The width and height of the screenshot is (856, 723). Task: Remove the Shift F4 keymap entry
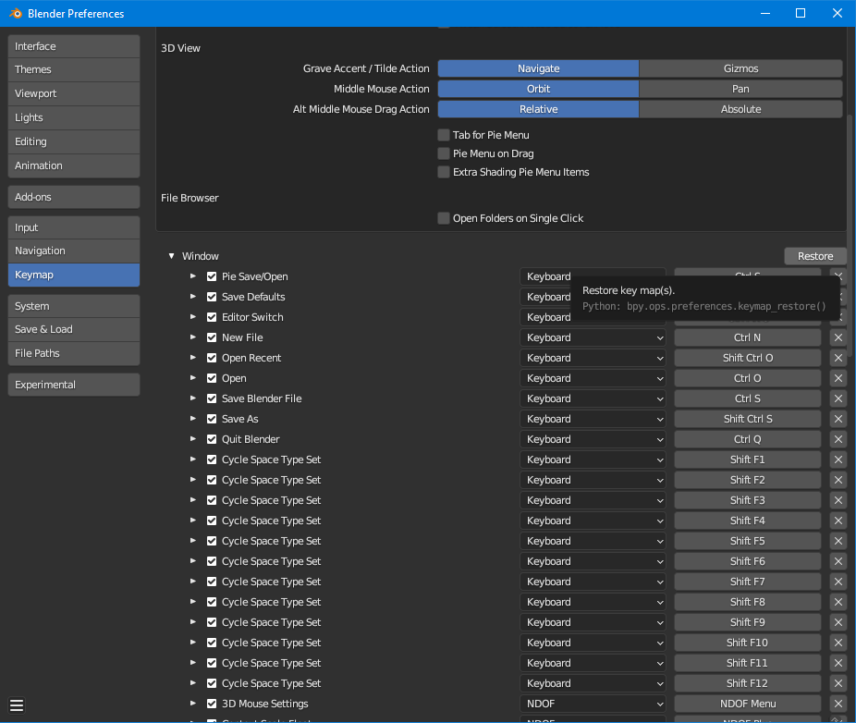coord(838,521)
